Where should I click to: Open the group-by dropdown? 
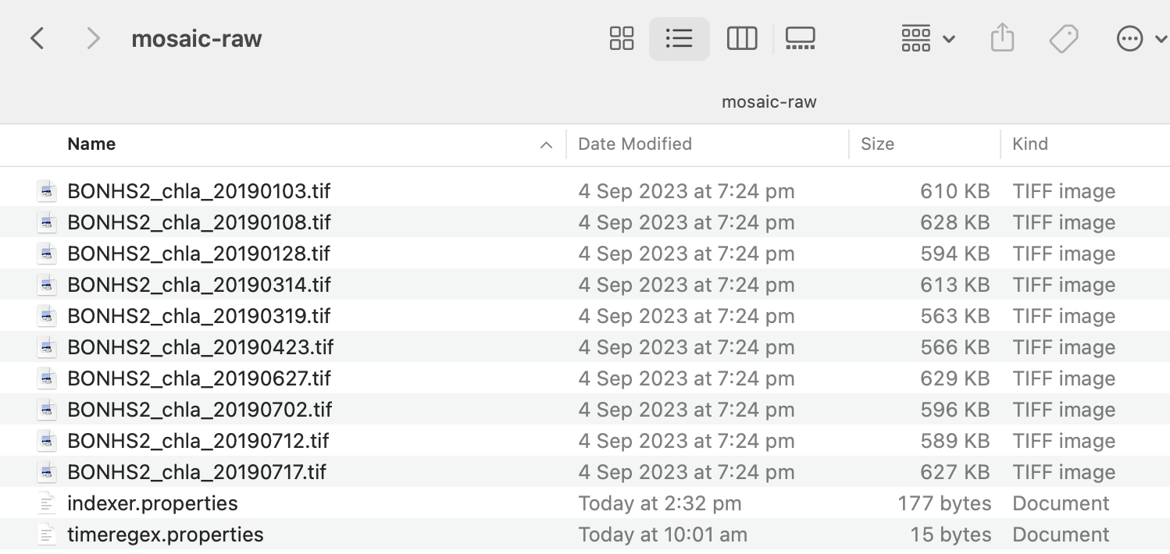point(926,37)
